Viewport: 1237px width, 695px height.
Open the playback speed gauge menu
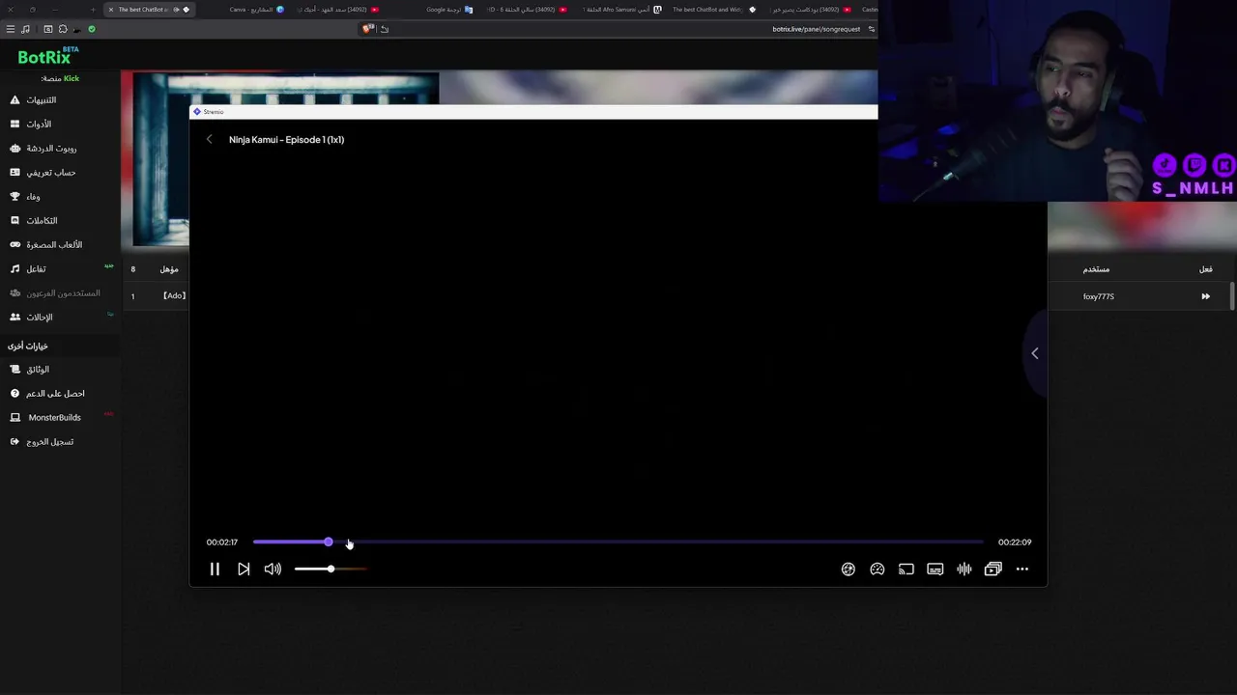(x=877, y=570)
